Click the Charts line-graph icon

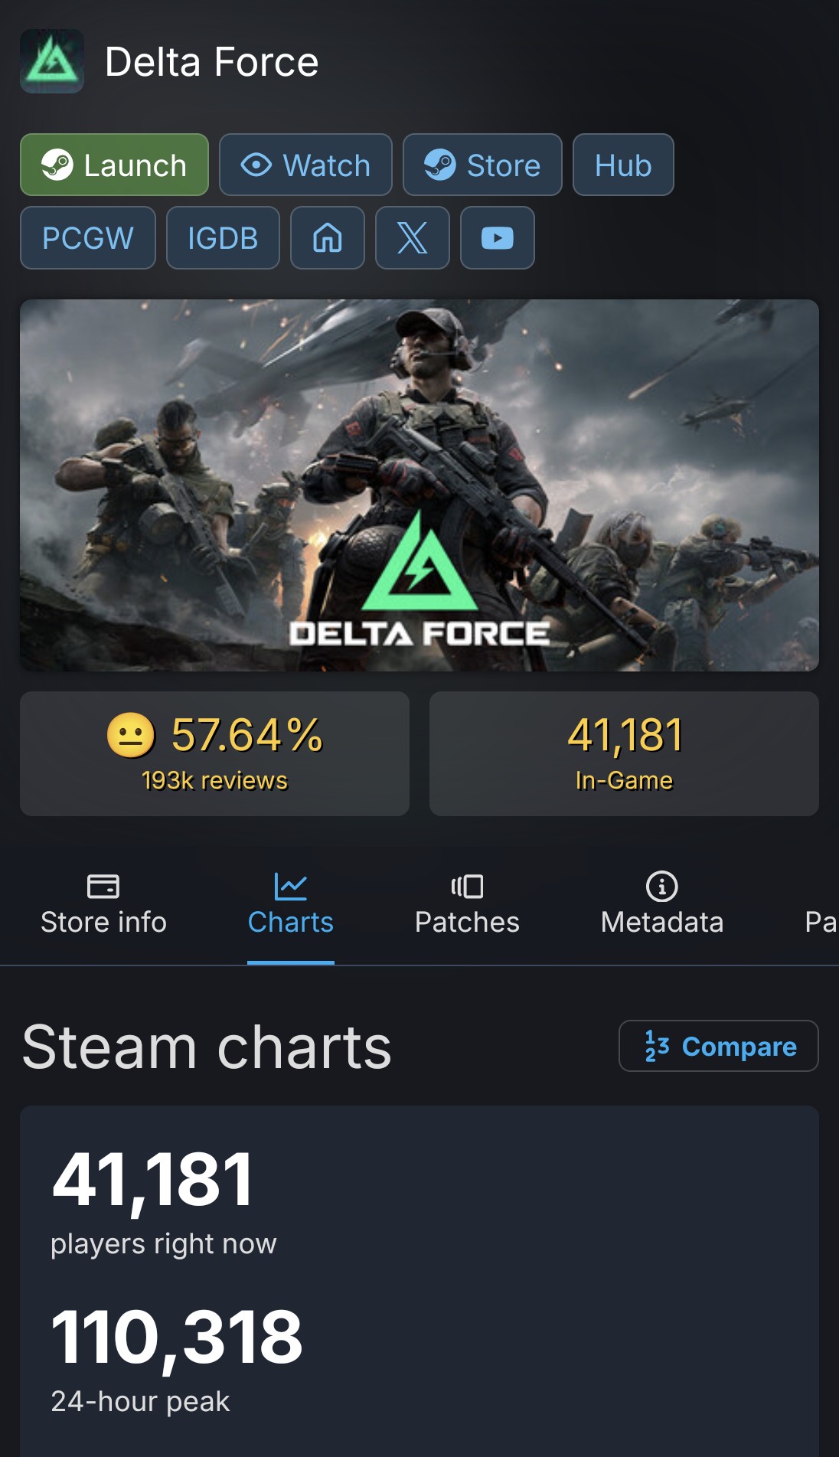(x=291, y=887)
